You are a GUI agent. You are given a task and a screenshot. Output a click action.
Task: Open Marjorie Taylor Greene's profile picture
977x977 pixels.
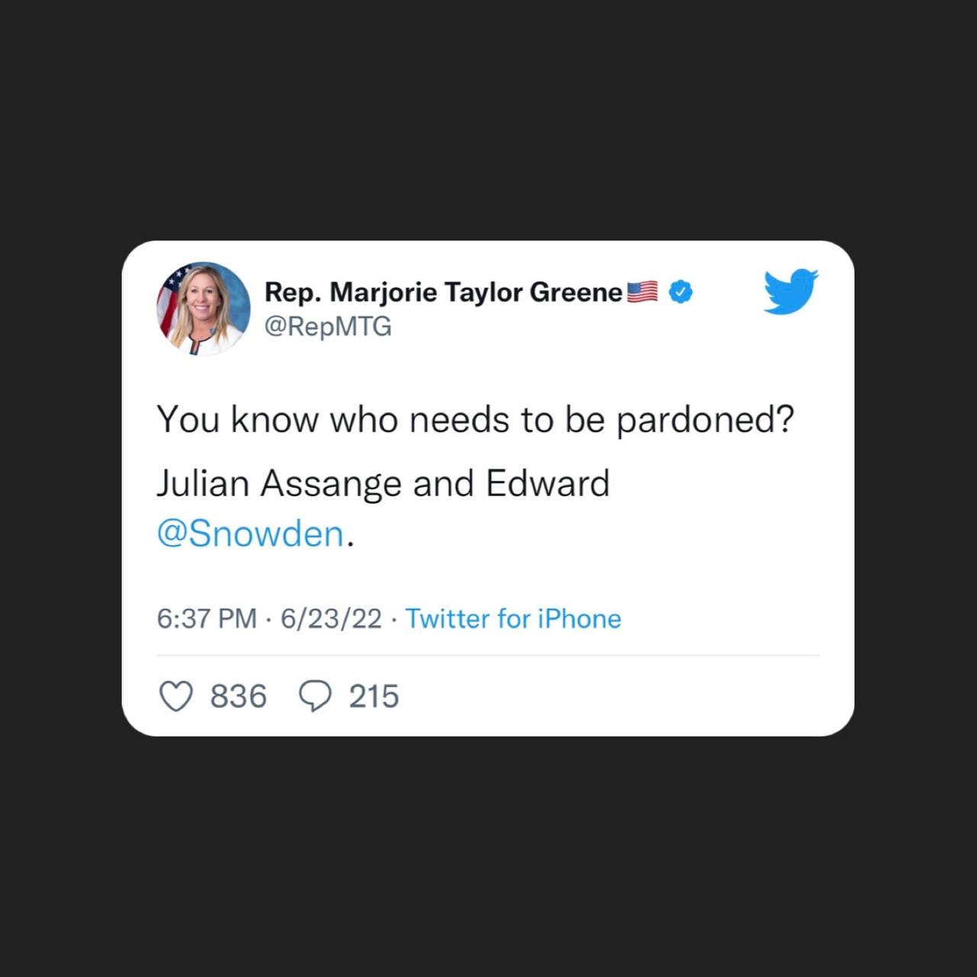[x=204, y=308]
